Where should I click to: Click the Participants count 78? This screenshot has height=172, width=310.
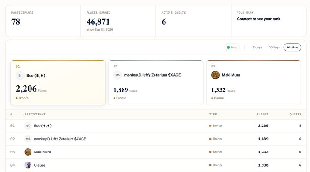click(15, 21)
